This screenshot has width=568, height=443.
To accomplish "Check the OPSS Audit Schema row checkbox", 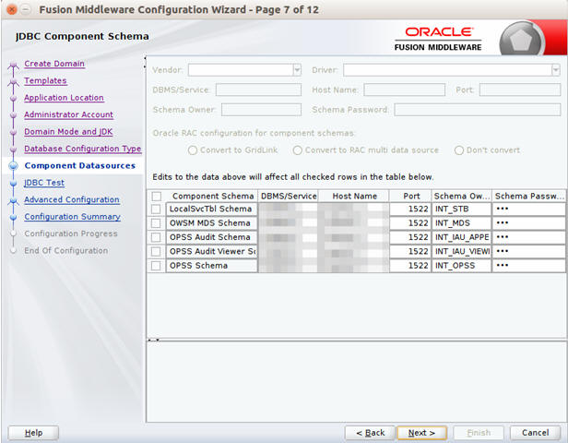I will point(156,237).
